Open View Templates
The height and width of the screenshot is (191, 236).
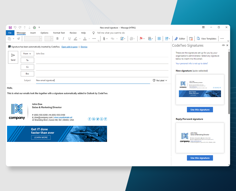tap(207, 39)
